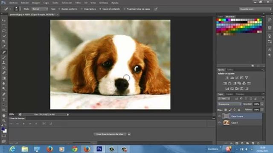
Task: Switch to the Color panel tab
Action: pyautogui.click(x=221, y=17)
